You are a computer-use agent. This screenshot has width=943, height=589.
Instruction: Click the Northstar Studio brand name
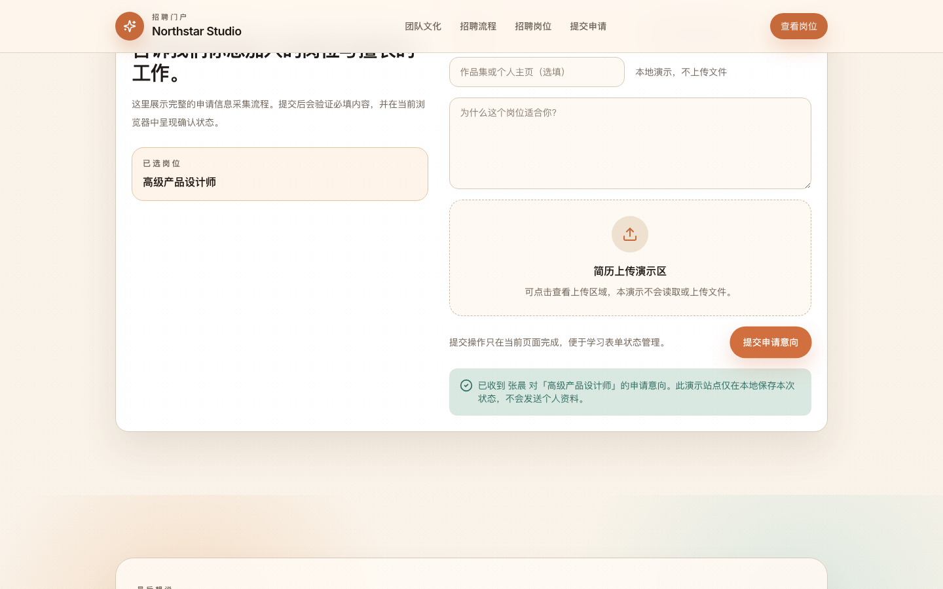[196, 31]
